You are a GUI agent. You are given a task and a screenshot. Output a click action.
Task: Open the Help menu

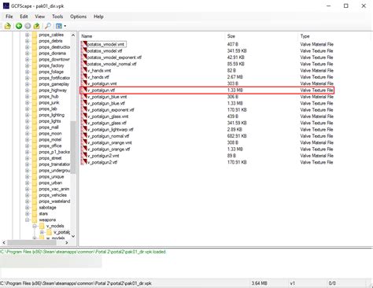[x=98, y=17]
